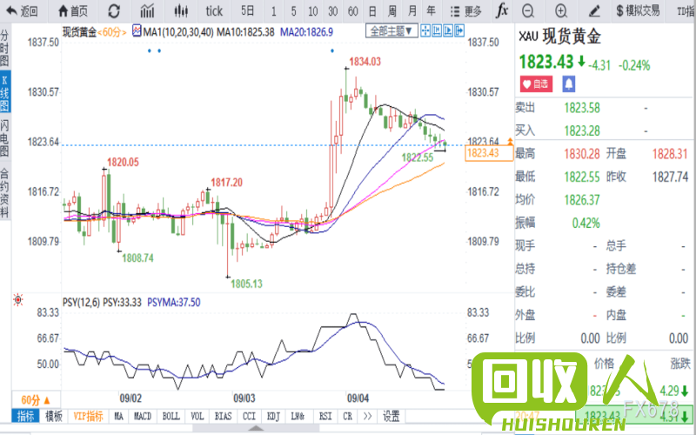Click the first chart layout icon

coord(425,30)
